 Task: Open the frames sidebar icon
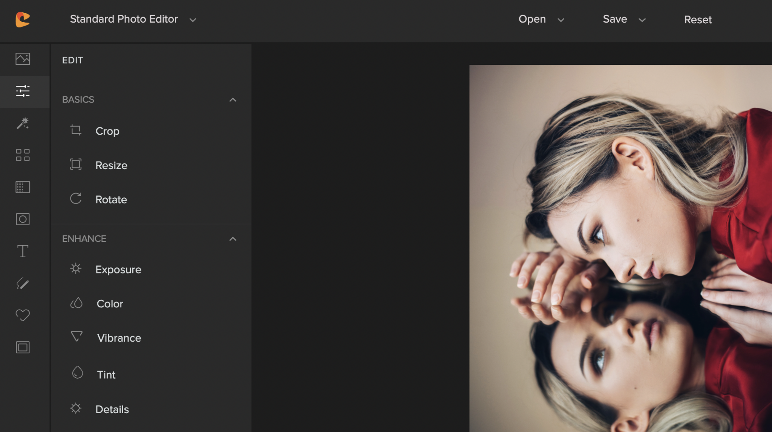coord(23,347)
